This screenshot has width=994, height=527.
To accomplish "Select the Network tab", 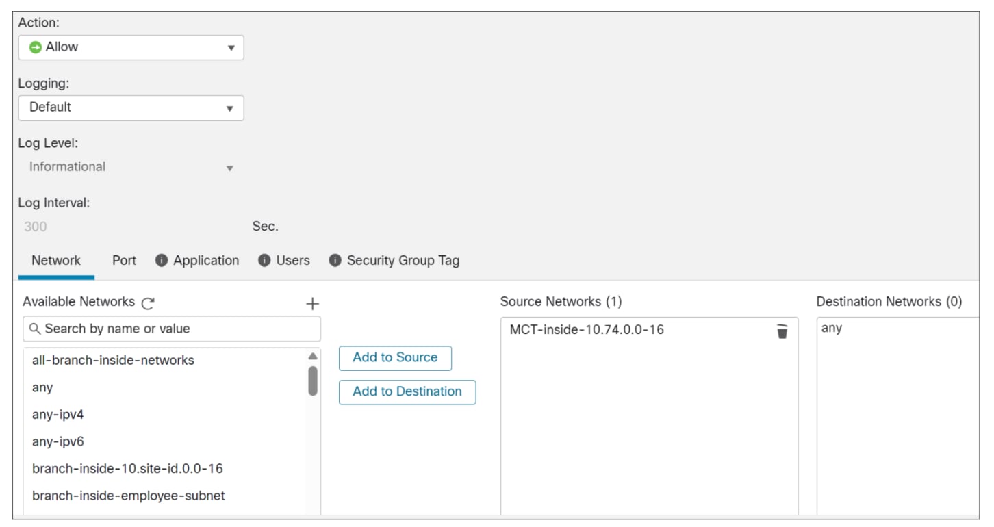I will click(56, 261).
